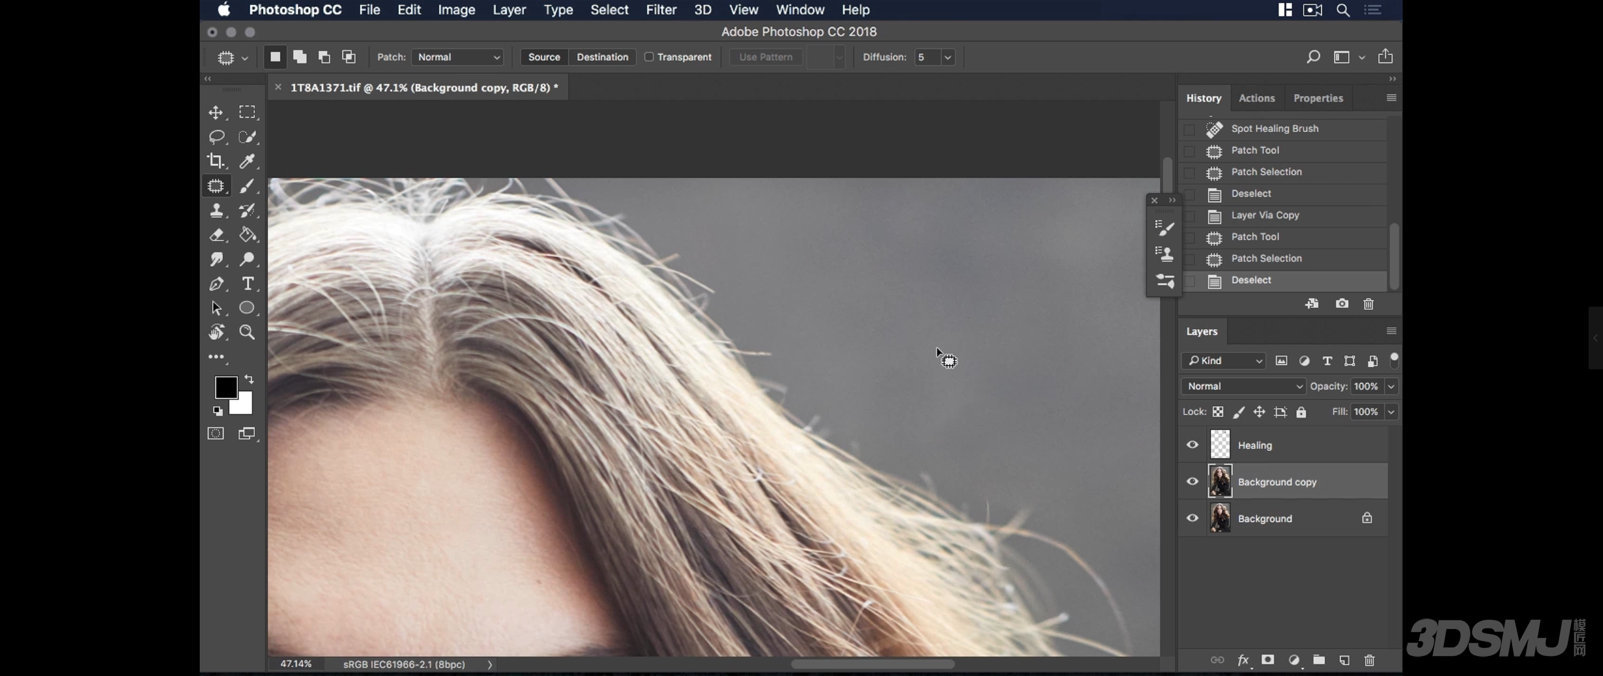The height and width of the screenshot is (676, 1603).
Task: Select the Patch tool in toolbox
Action: pyautogui.click(x=216, y=186)
